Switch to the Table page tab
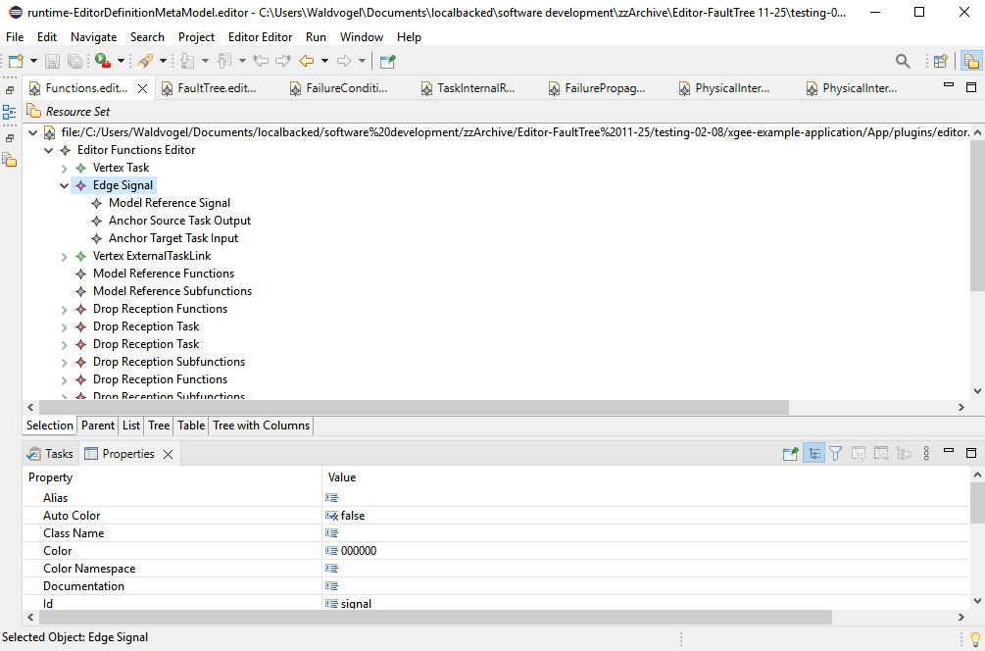This screenshot has width=985, height=651. pyautogui.click(x=191, y=426)
